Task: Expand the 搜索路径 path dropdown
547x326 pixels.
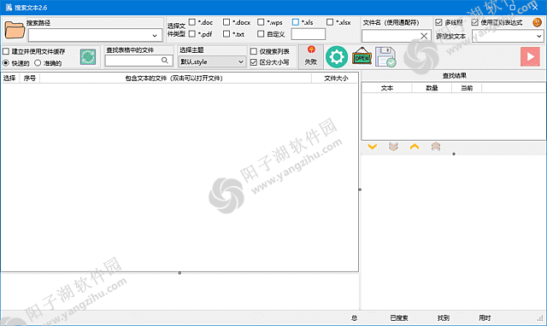Action: click(155, 36)
